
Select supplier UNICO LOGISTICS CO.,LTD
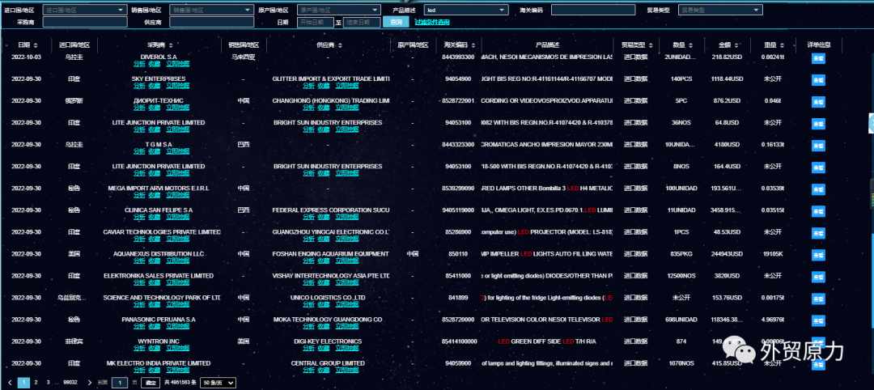[x=328, y=298]
